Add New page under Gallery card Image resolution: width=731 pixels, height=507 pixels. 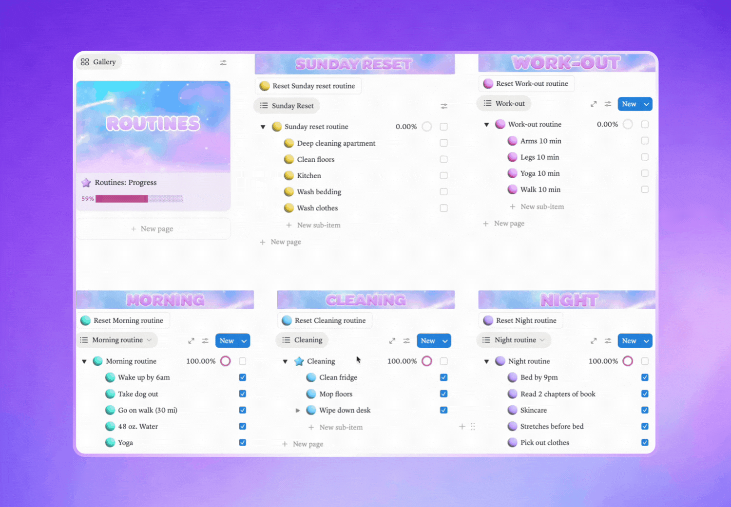coord(153,229)
